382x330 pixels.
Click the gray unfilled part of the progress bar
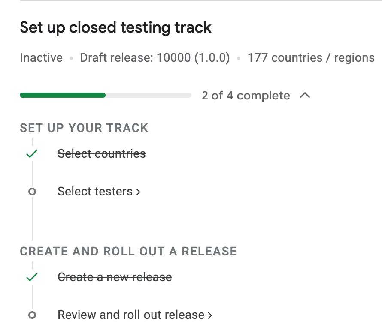[148, 95]
